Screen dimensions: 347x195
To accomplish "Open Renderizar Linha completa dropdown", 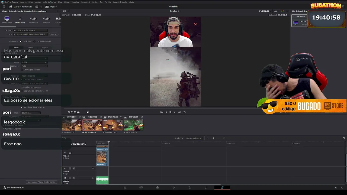I will 193,138.
